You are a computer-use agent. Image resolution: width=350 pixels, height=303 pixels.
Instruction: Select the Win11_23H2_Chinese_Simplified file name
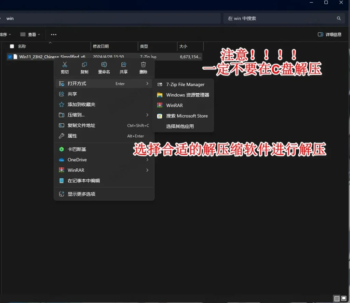(x=52, y=57)
